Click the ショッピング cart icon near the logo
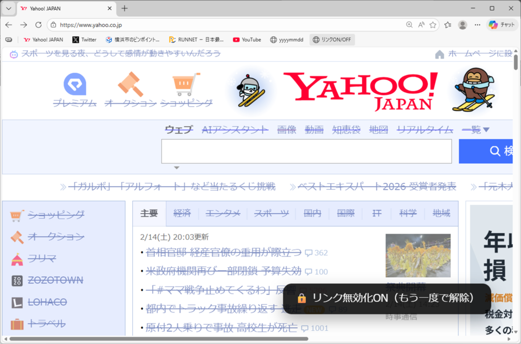 point(186,84)
